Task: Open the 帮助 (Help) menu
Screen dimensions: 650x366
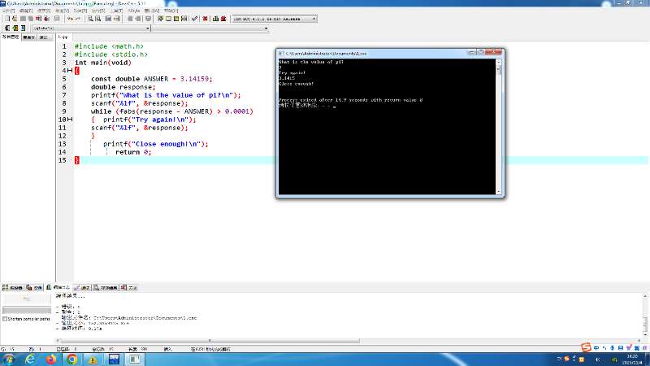Action: pos(171,11)
